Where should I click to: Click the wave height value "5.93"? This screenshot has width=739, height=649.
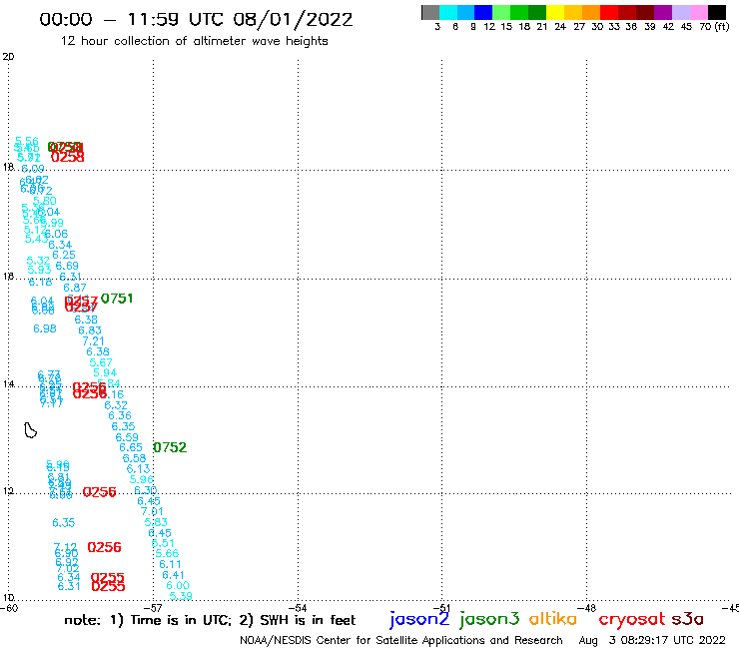pyautogui.click(x=39, y=270)
